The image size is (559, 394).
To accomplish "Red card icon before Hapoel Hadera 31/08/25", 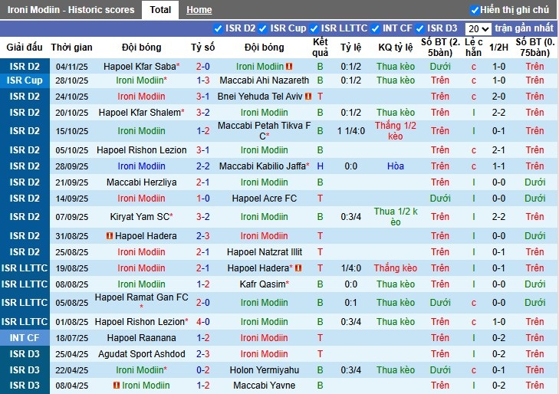I will click(110, 236).
